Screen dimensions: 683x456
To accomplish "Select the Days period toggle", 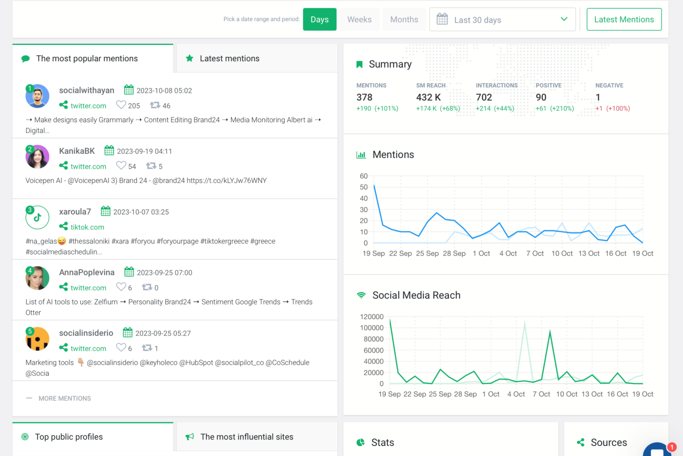I will point(319,19).
